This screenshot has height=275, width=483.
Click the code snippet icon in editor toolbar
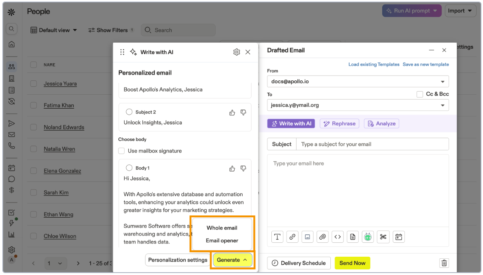338,237
